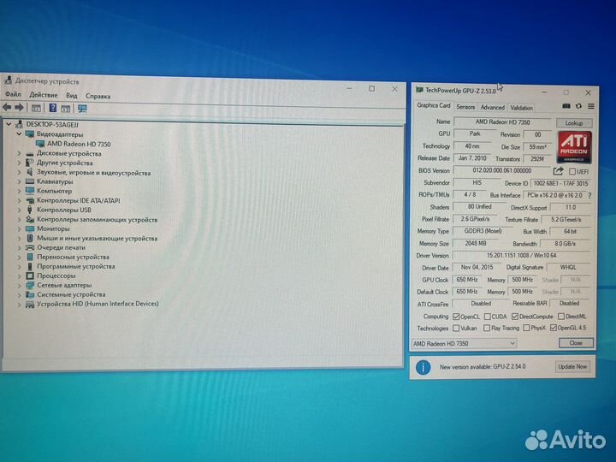This screenshot has width=616, height=462.
Task: Click the back arrow in Device Manager toolbar
Action: (x=7, y=108)
